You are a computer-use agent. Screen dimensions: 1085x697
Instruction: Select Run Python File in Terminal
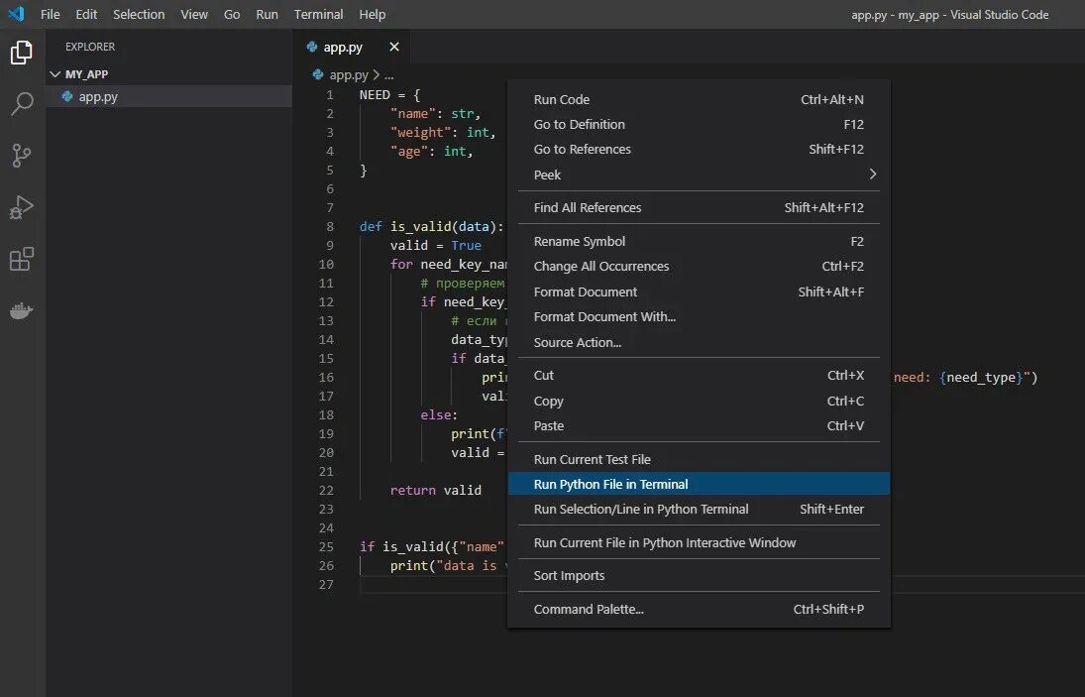pos(699,484)
